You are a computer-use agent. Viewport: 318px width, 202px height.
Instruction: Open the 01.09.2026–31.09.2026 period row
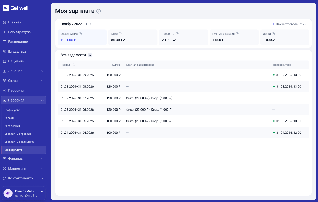pyautogui.click(x=183, y=75)
